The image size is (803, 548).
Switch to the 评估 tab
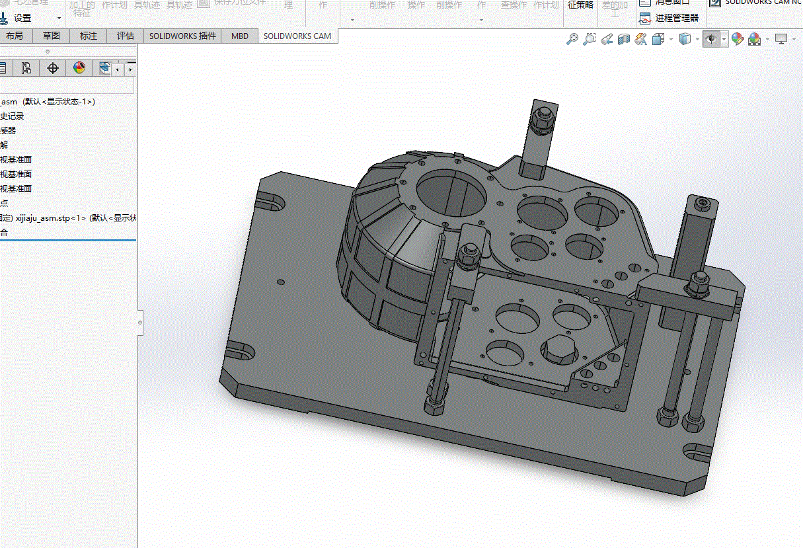[x=126, y=36]
